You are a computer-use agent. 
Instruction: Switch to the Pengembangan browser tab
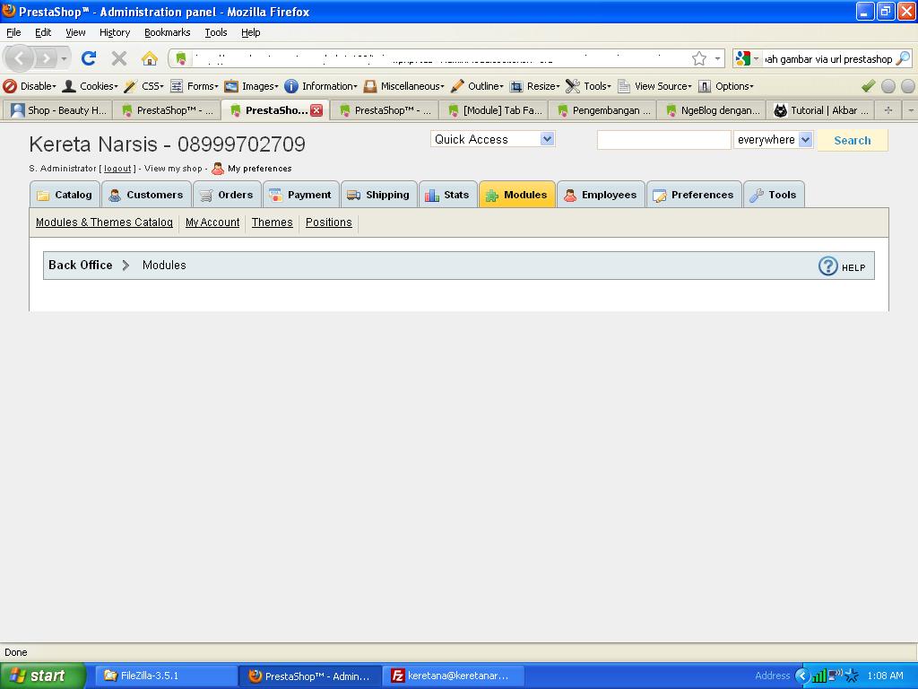click(x=603, y=110)
